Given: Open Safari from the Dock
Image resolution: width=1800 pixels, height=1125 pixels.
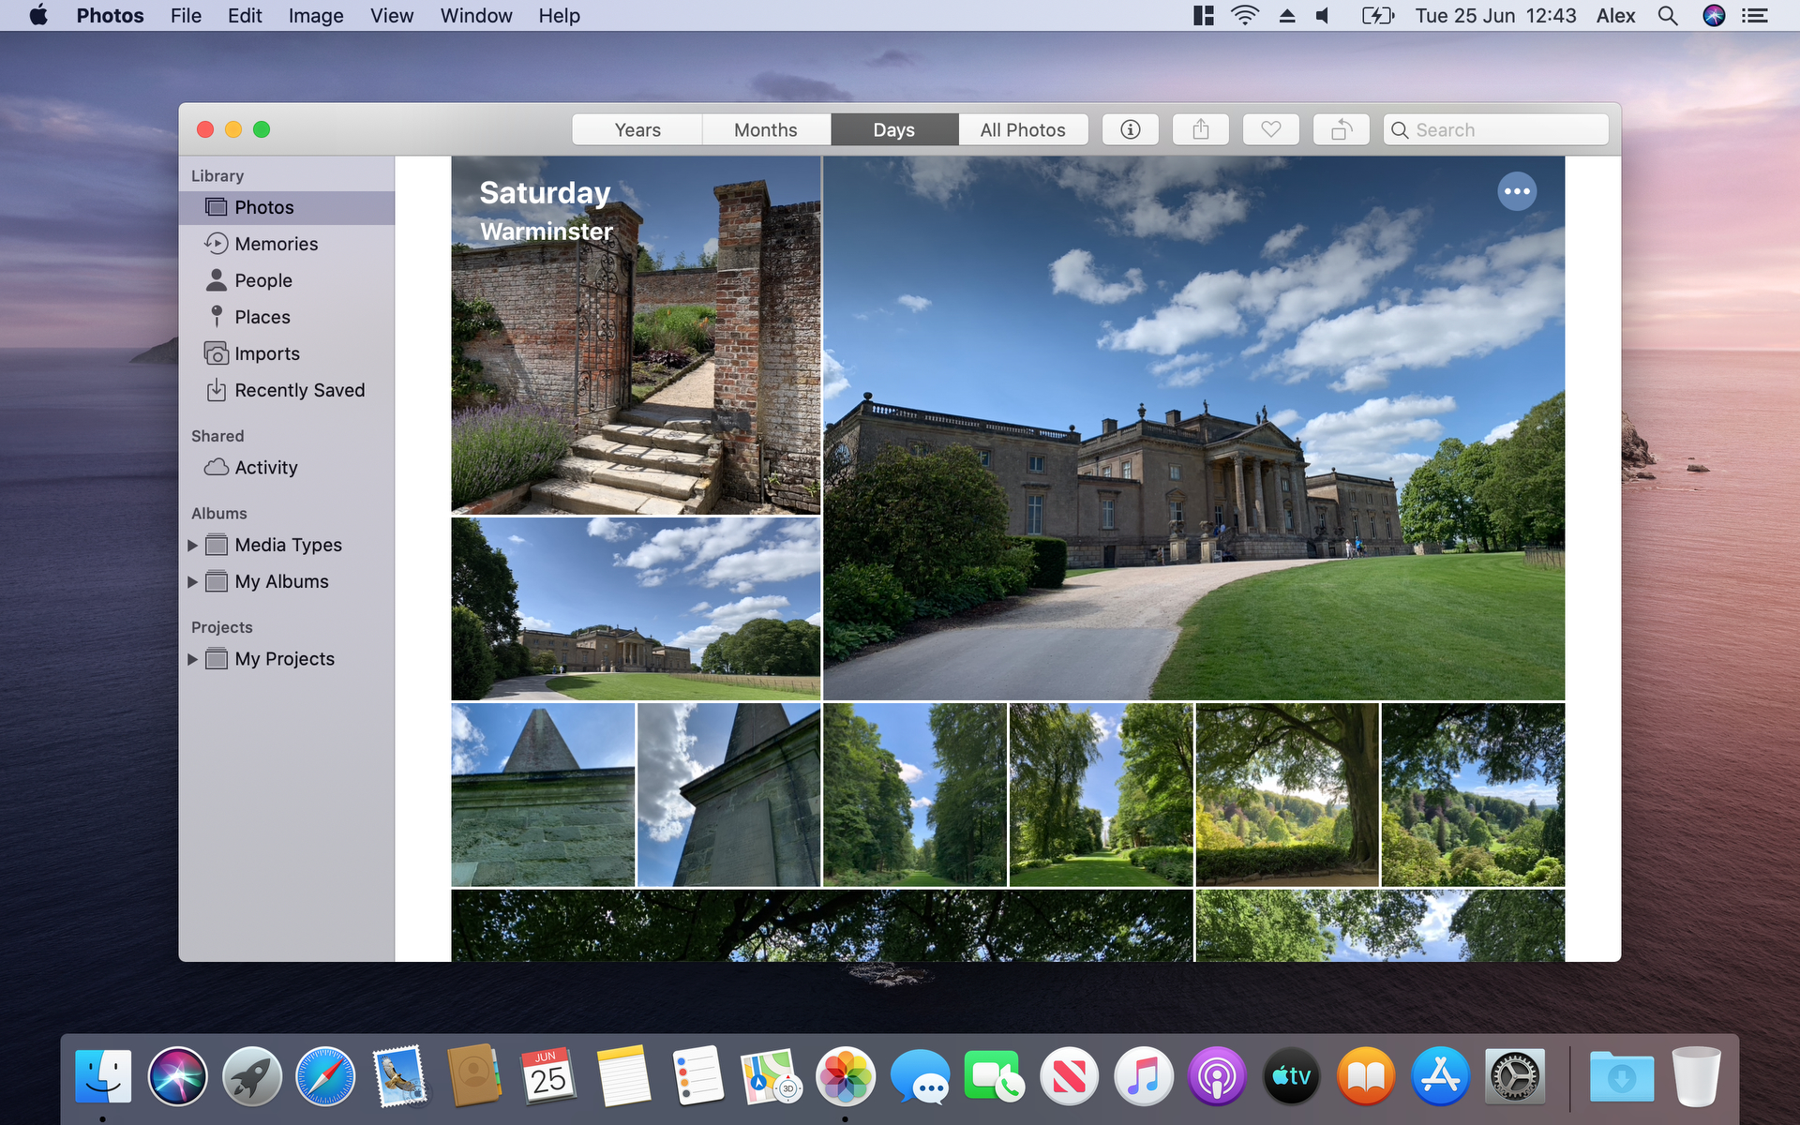Looking at the screenshot, I should coord(326,1076).
